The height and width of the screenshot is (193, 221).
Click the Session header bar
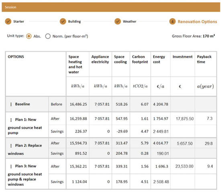tap(111, 7)
